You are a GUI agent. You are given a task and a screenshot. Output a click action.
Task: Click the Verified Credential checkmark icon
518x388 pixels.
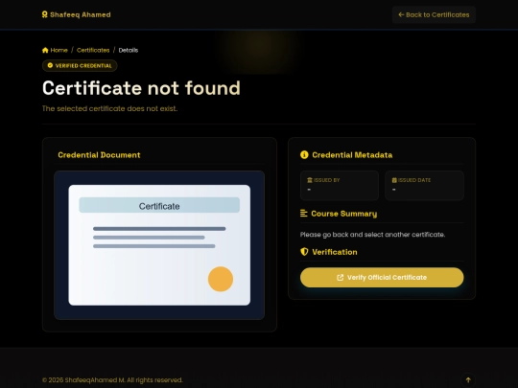[50, 65]
